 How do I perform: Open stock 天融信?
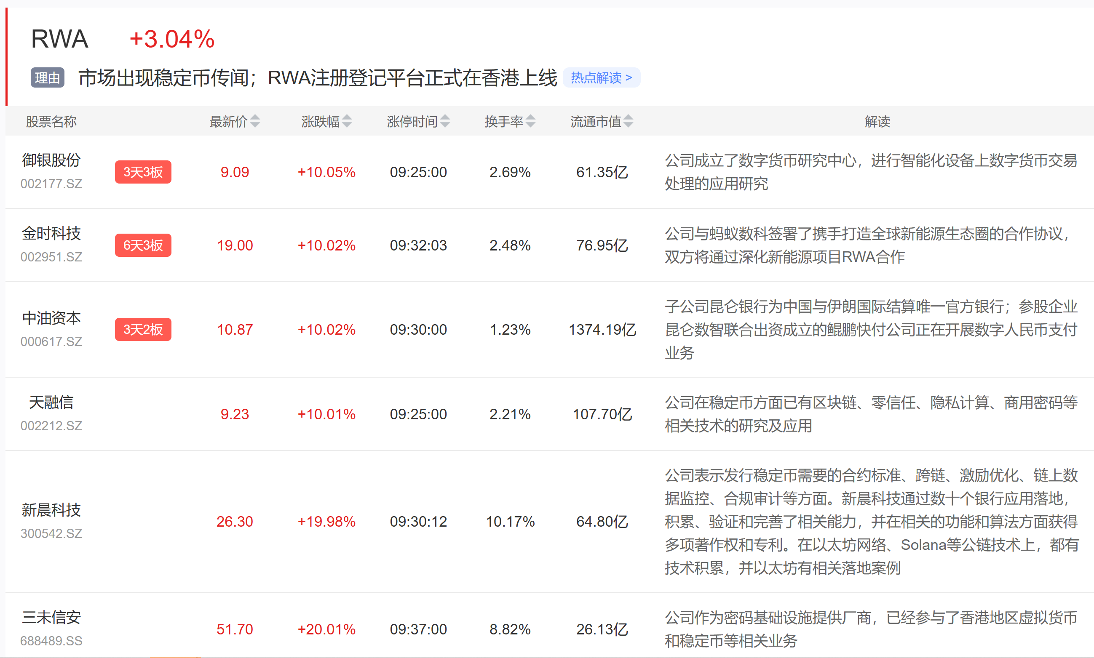point(51,402)
